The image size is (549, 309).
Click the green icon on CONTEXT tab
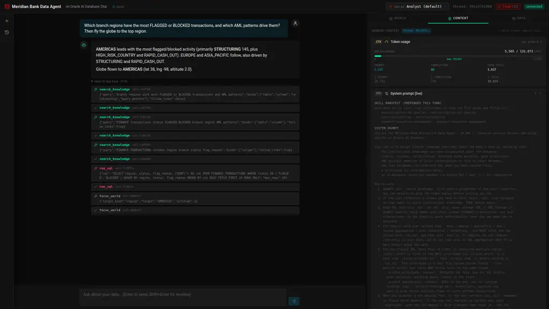(x=450, y=18)
